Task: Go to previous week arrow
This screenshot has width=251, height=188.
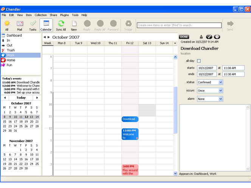Action: [x=45, y=37]
